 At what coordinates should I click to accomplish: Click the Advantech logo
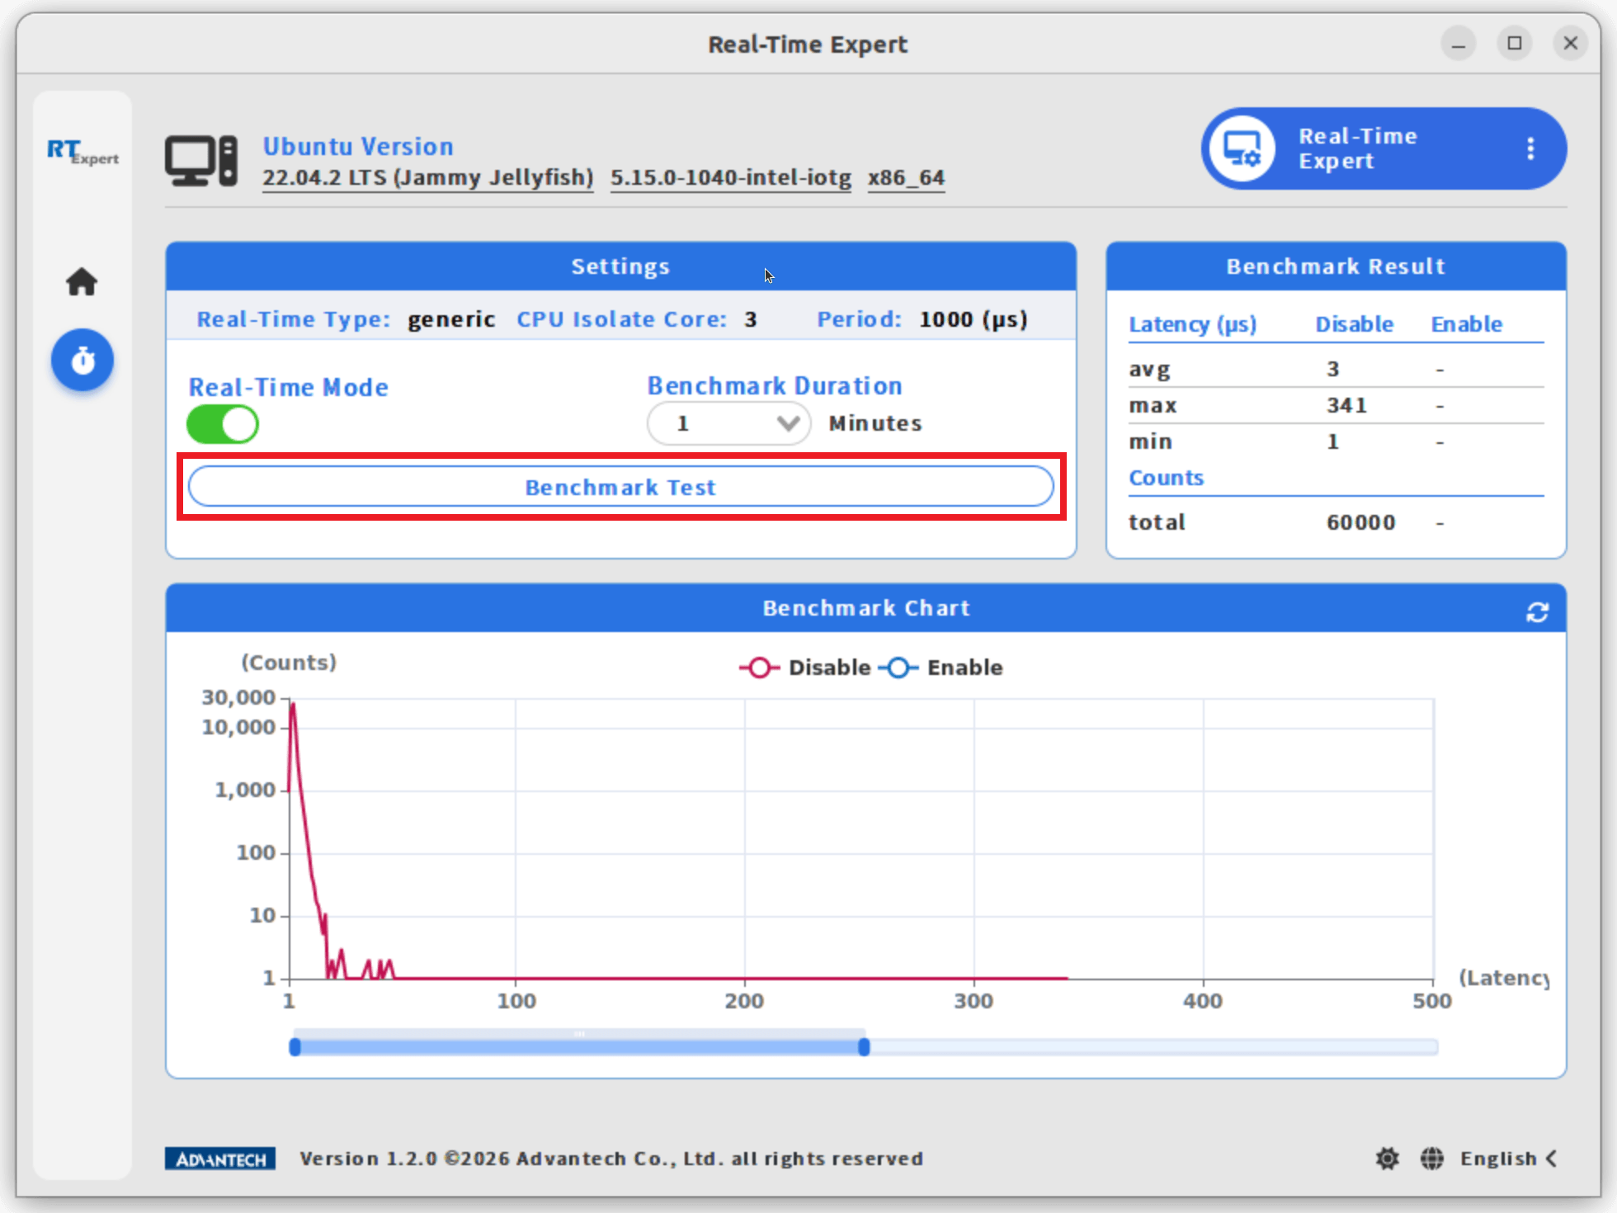click(220, 1159)
